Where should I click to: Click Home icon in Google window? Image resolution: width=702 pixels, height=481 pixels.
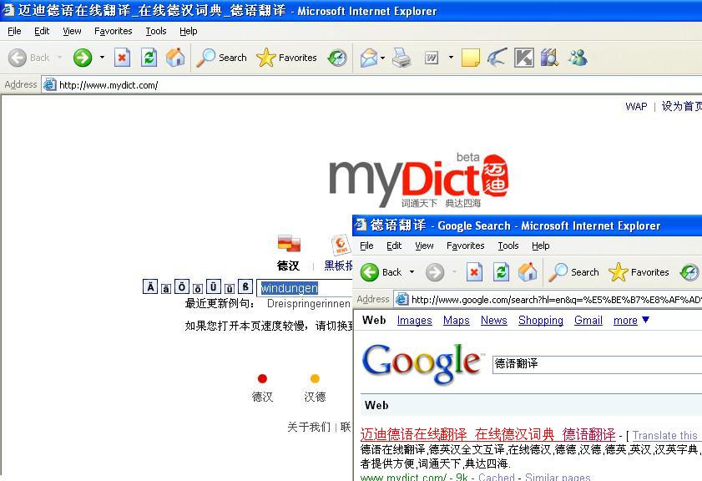click(x=528, y=272)
